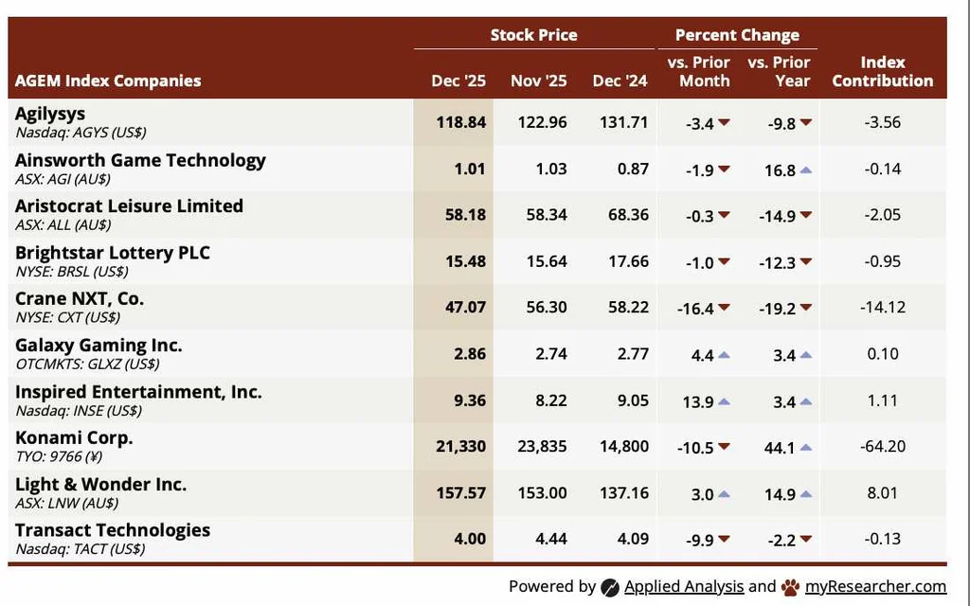970x606 pixels.
Task: Click Agilysys prior month down arrow
Action: (x=725, y=123)
